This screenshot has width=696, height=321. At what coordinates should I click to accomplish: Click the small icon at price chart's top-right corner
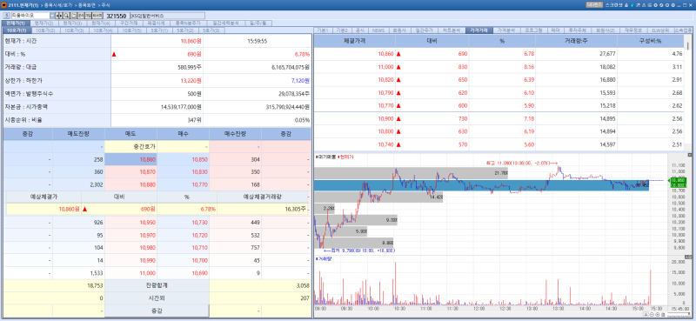pos(689,155)
